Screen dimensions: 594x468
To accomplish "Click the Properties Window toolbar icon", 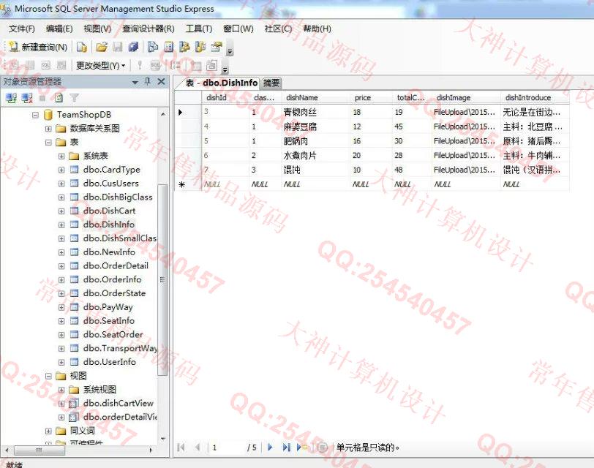I will pos(217,47).
